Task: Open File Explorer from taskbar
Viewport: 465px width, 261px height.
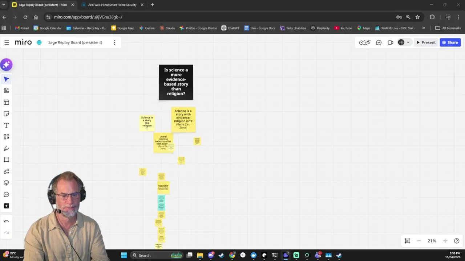Action: click(200, 255)
